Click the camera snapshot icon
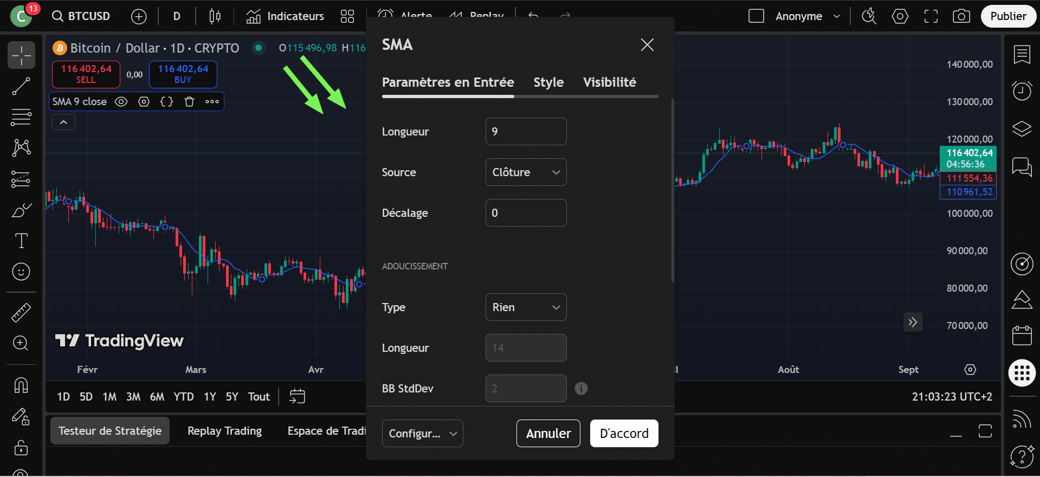 961,16
